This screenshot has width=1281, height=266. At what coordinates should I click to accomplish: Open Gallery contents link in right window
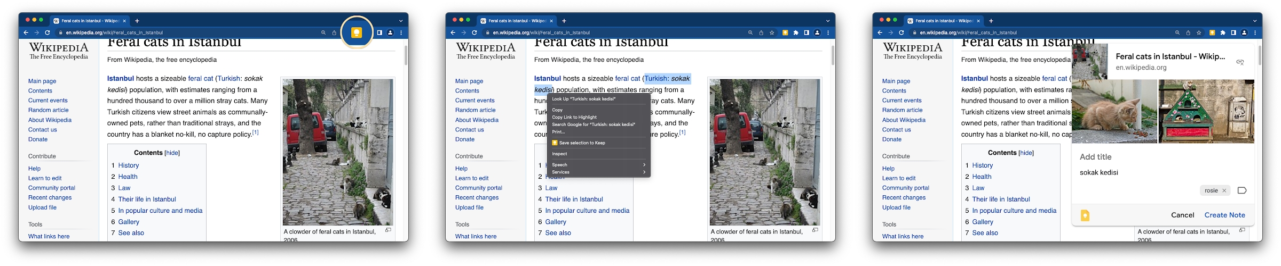[983, 222]
